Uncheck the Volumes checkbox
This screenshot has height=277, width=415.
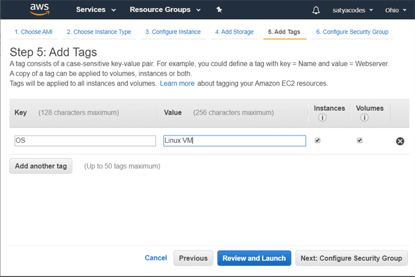pos(360,140)
